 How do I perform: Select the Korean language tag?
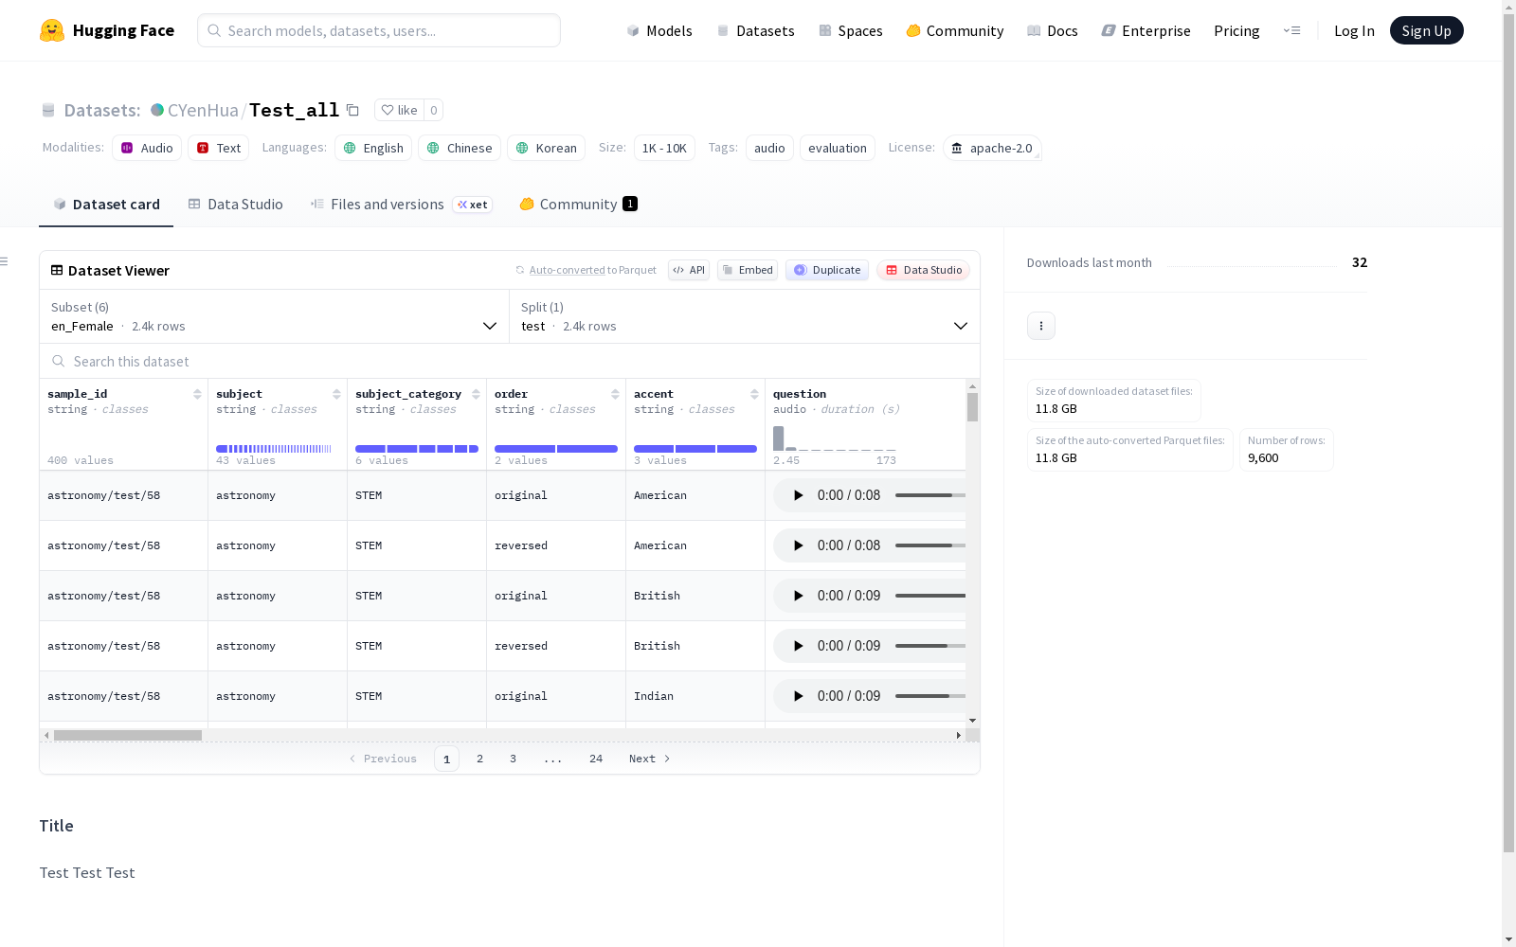546,148
